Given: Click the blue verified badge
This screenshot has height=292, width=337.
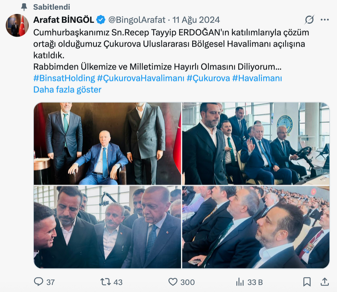Looking at the screenshot, I should (x=101, y=20).
